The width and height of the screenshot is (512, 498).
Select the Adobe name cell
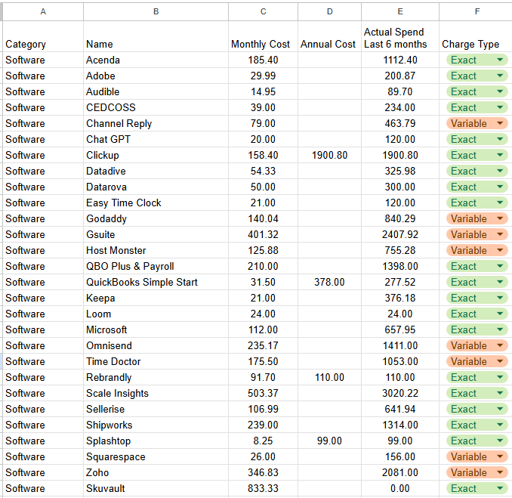coord(156,76)
